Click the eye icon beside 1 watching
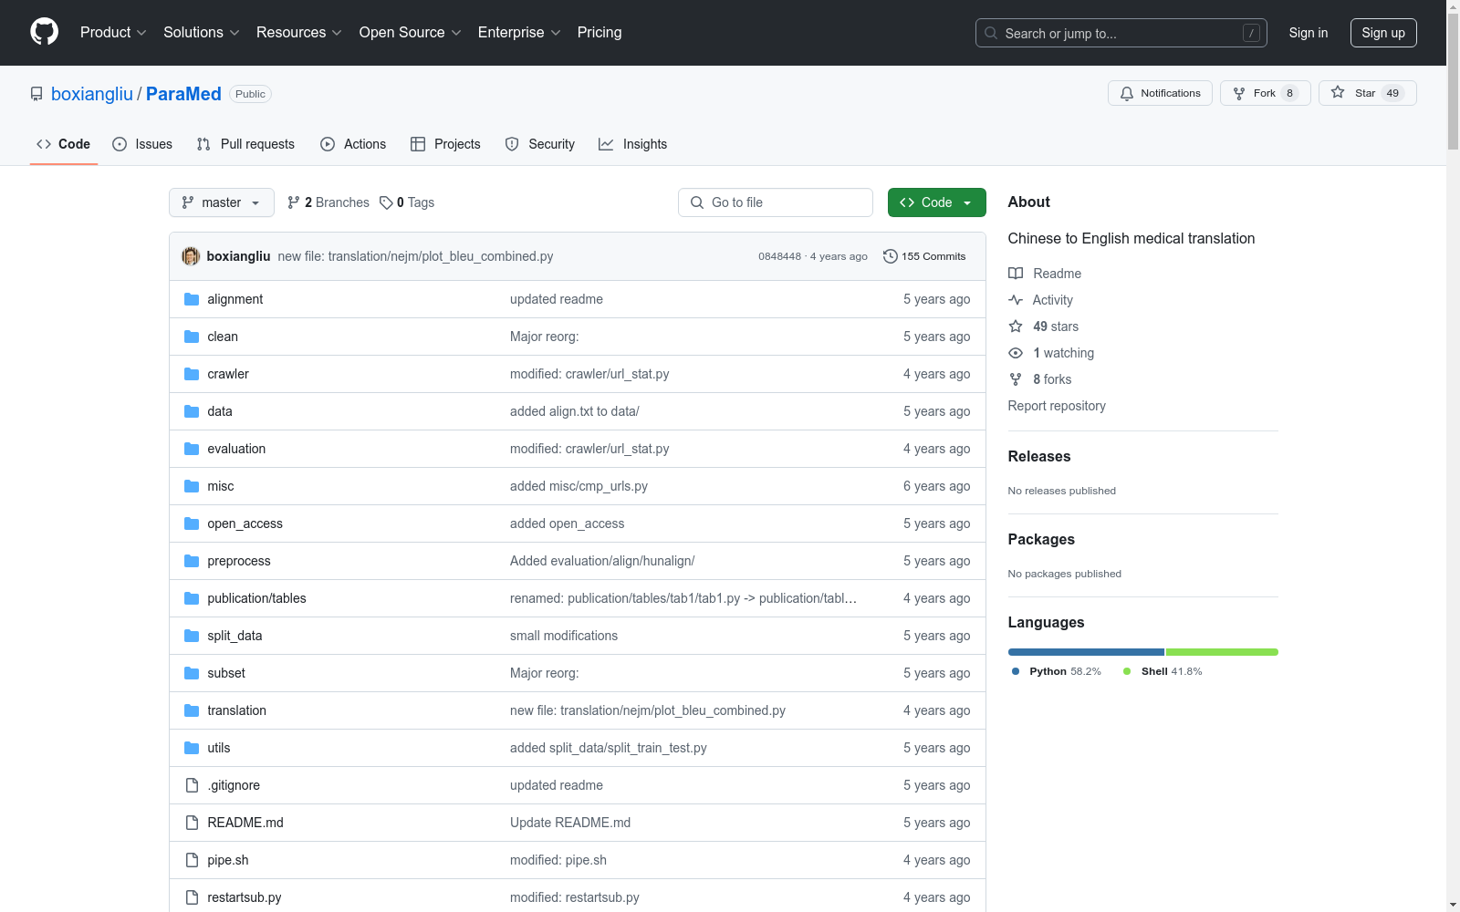 pos(1016,353)
